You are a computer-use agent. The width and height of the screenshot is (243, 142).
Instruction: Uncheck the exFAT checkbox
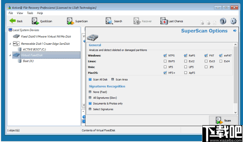click(221, 55)
